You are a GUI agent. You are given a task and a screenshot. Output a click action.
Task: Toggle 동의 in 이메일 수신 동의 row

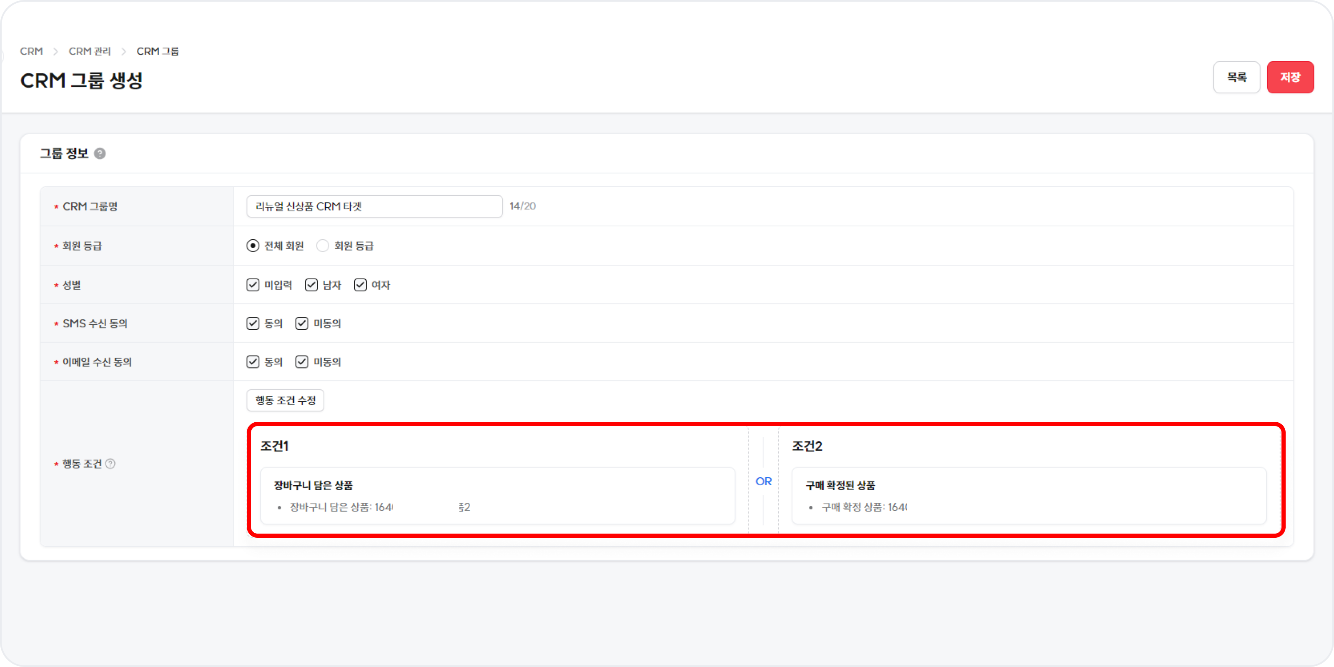[x=253, y=361]
